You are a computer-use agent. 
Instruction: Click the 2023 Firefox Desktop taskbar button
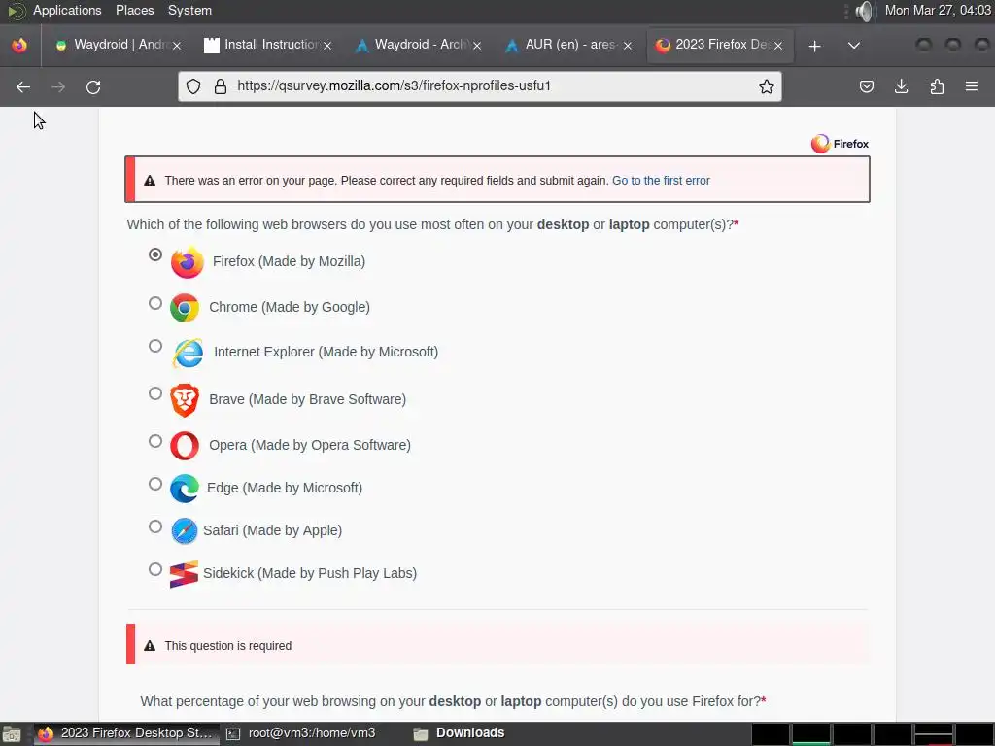[125, 734]
